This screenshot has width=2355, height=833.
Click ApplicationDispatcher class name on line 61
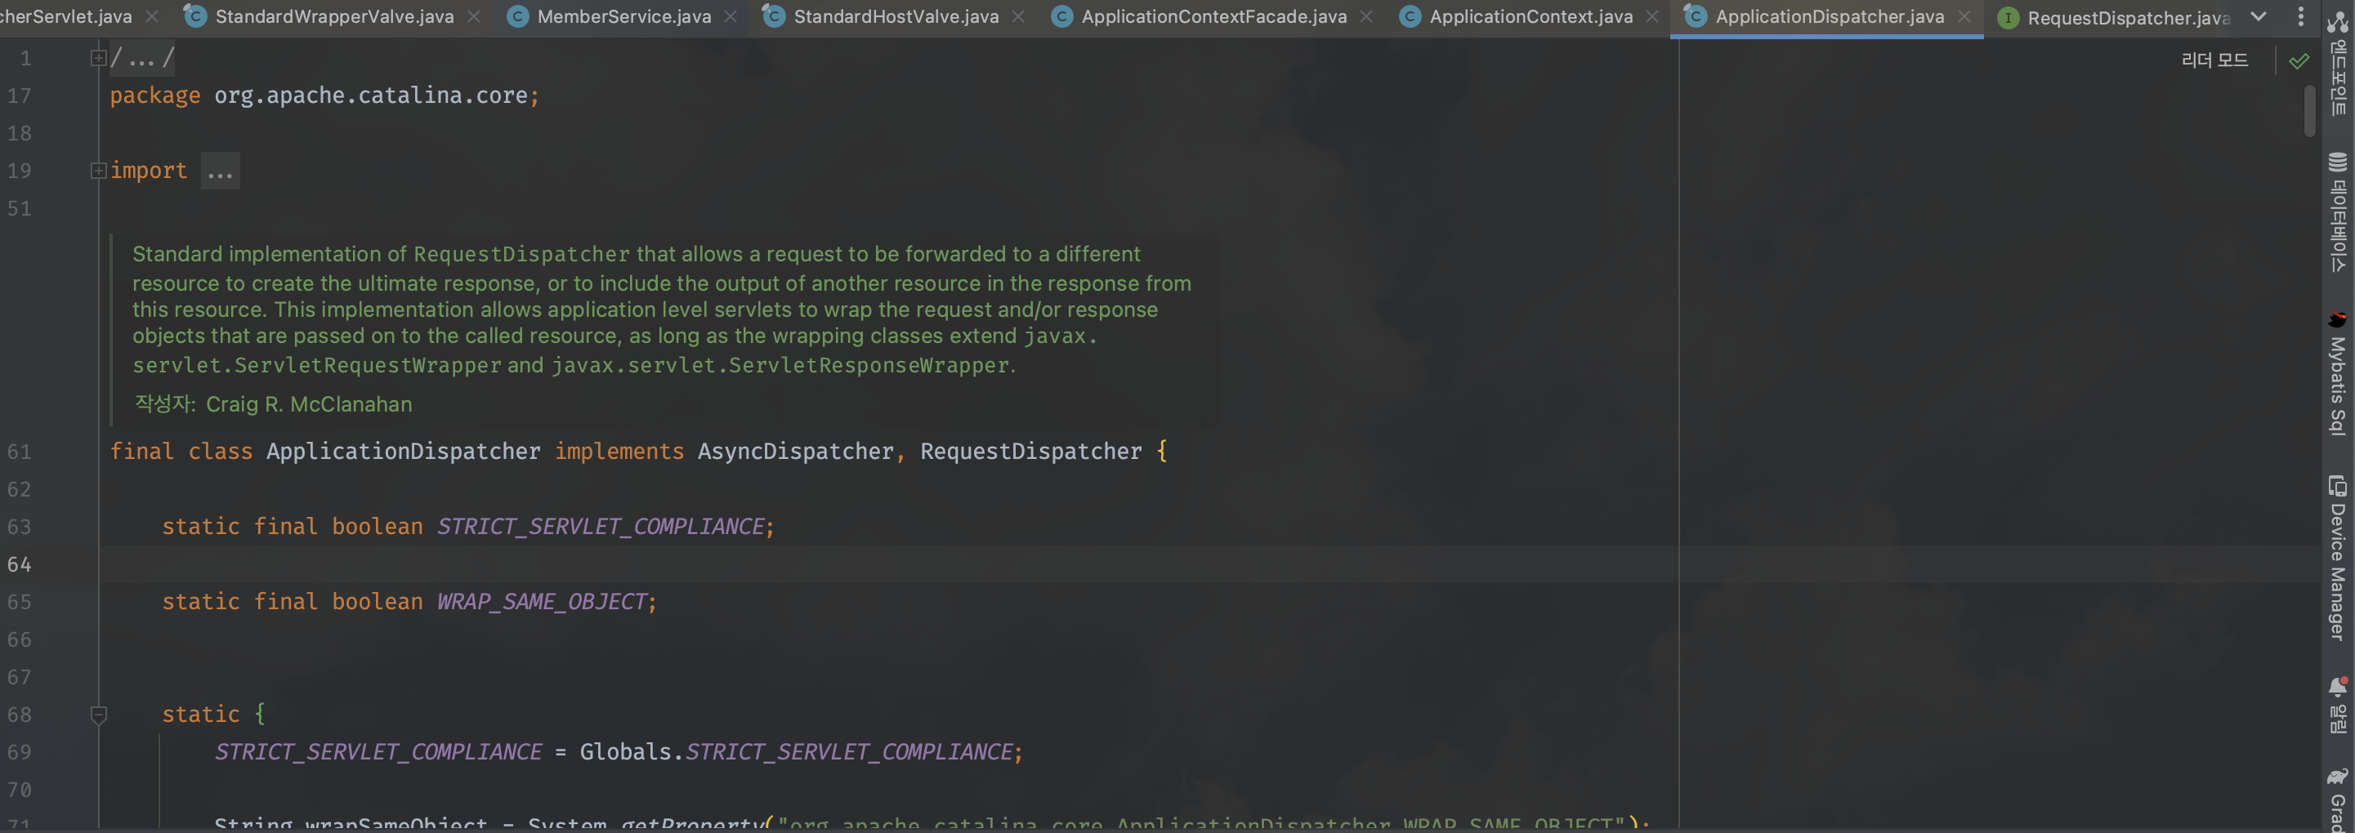403,451
